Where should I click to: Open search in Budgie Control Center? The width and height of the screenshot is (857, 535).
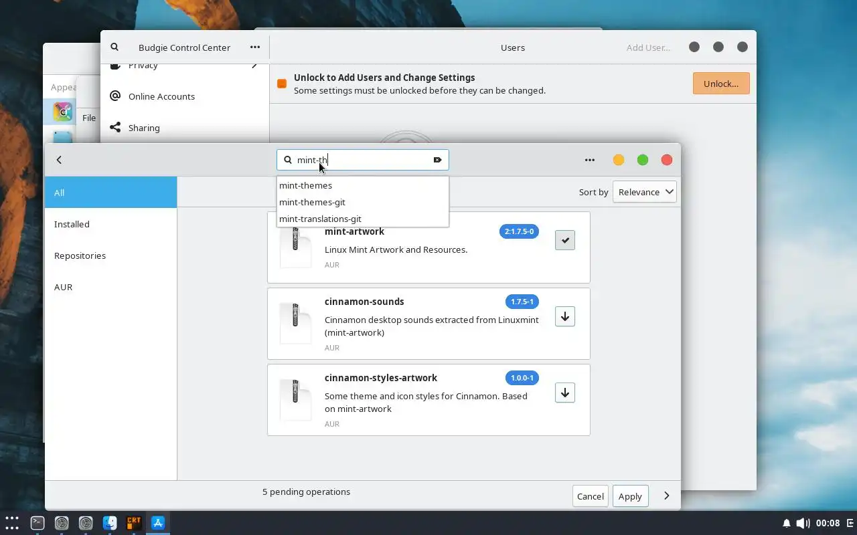[x=114, y=47]
